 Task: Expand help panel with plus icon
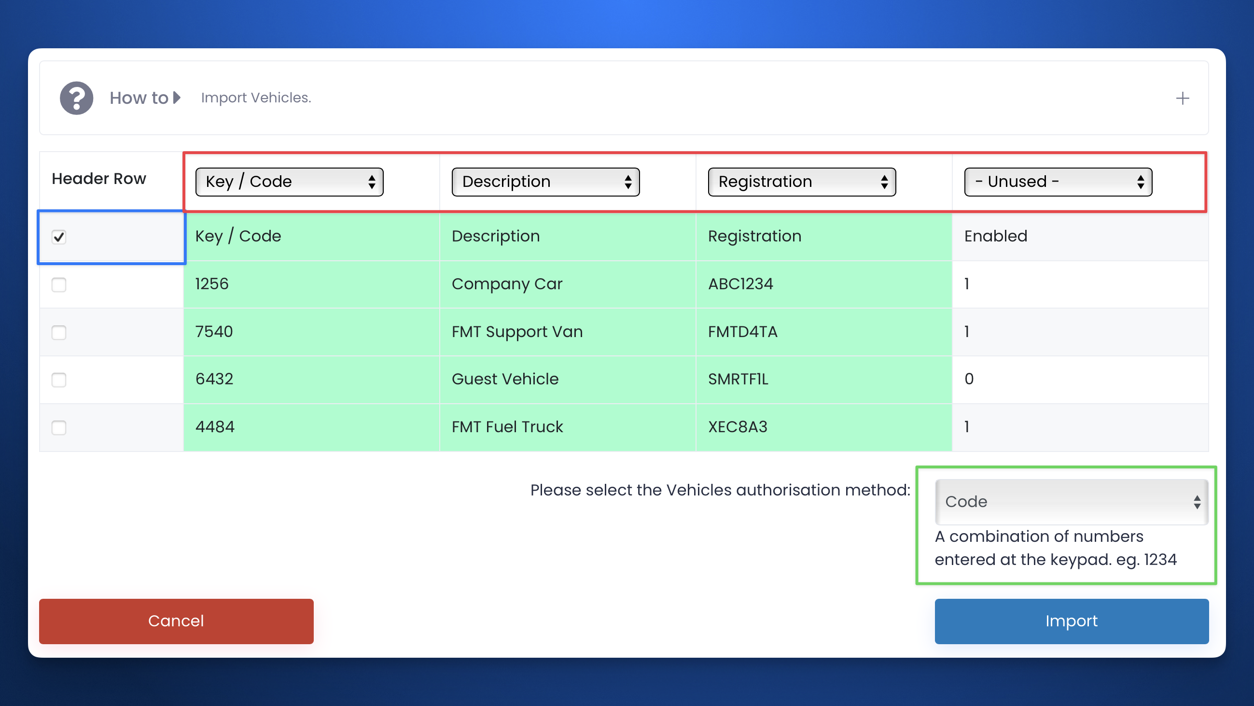point(1182,99)
